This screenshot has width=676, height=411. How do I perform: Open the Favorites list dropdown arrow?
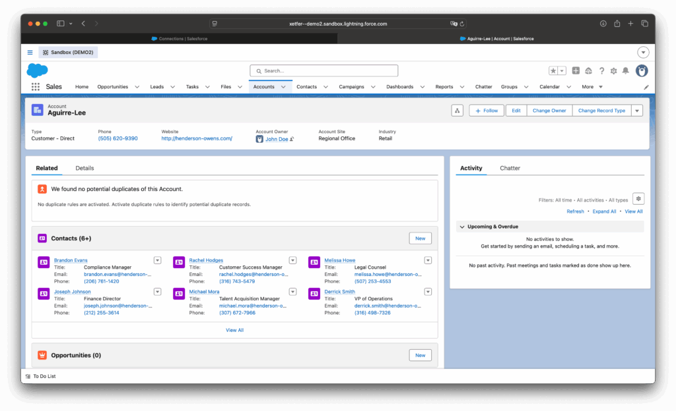[562, 71]
